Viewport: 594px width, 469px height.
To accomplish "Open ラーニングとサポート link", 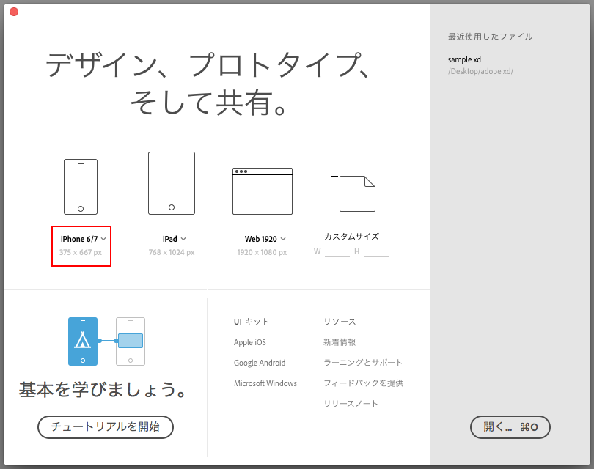I will [363, 363].
